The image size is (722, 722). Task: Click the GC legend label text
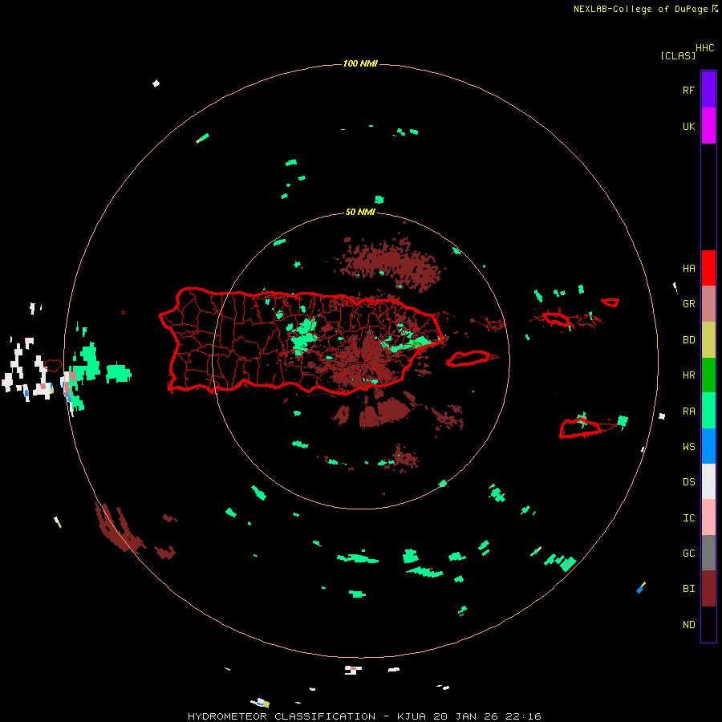(688, 554)
